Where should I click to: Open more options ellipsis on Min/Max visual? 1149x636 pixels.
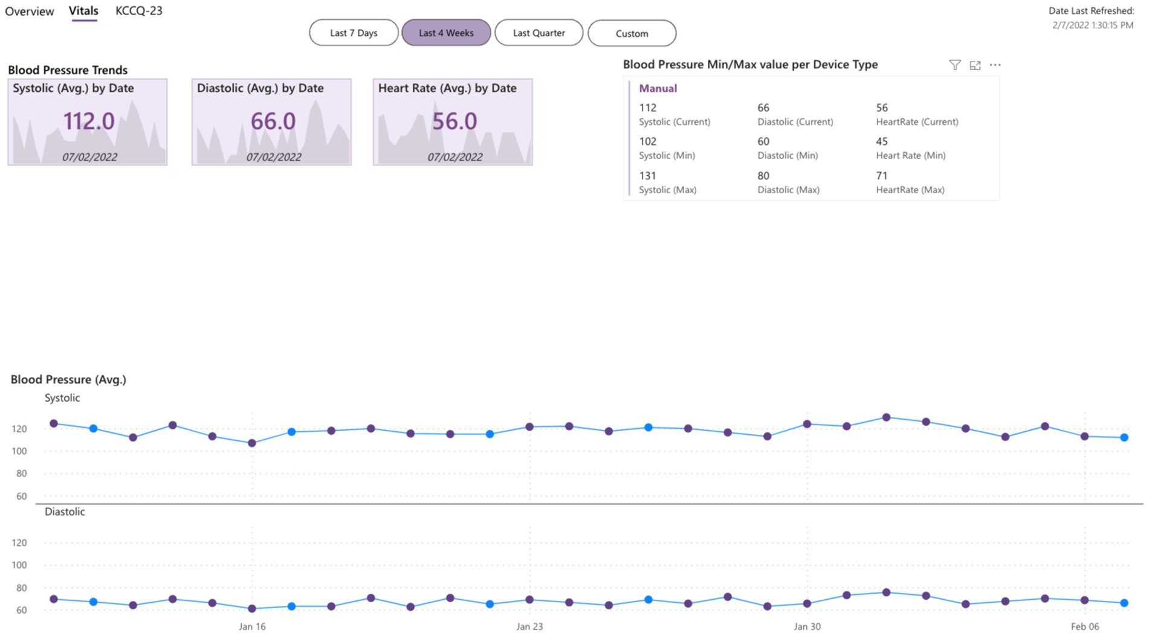pyautogui.click(x=995, y=65)
